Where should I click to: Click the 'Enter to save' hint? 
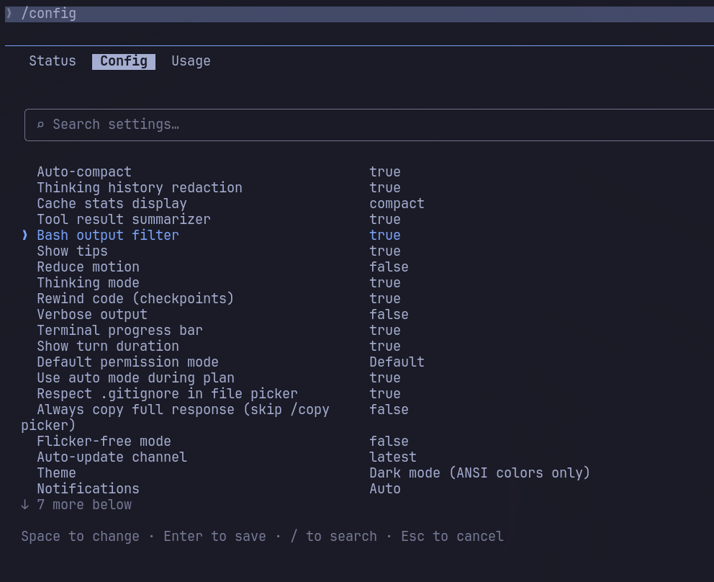pos(215,537)
